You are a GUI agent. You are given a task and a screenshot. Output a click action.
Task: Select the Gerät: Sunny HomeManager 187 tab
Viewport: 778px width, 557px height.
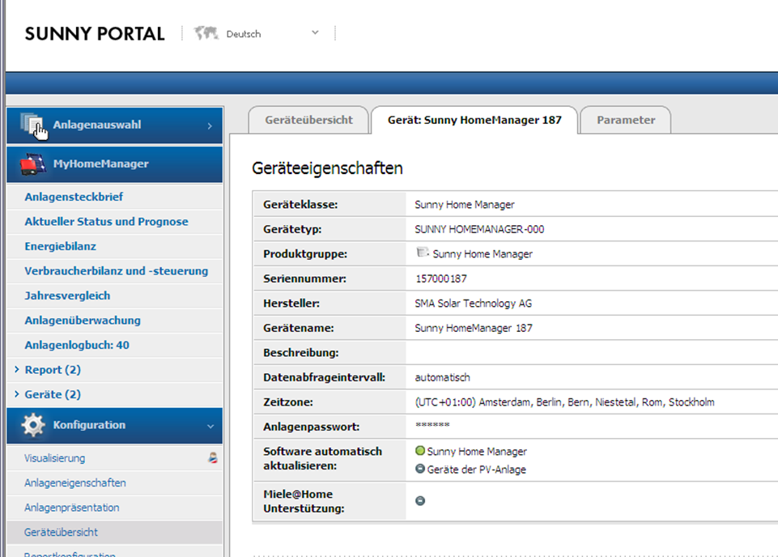(474, 120)
